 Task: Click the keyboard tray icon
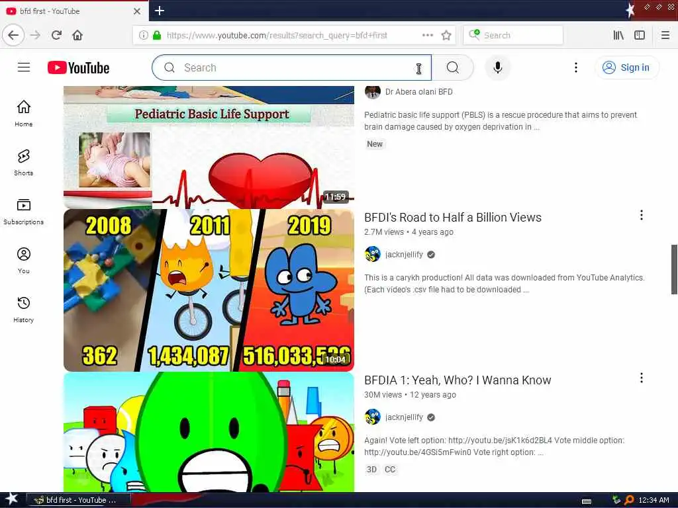(x=587, y=501)
